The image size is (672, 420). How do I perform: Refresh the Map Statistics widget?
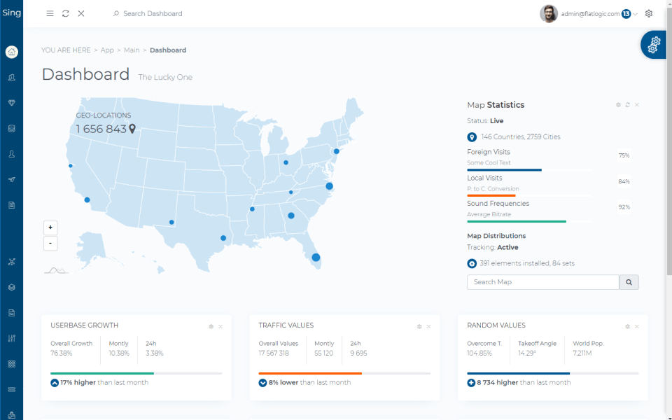[x=628, y=105]
